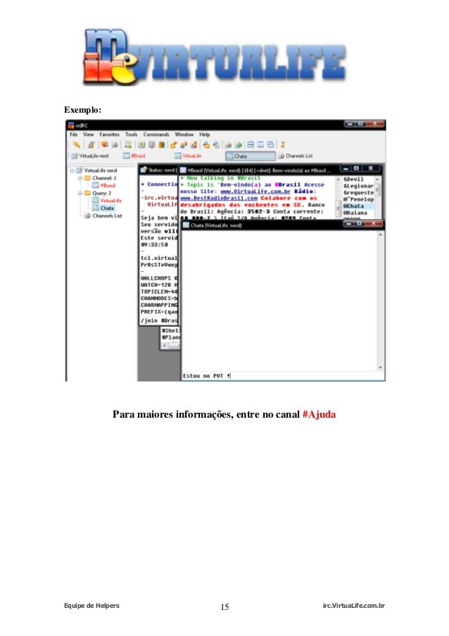
Task: Open the Notify List toolbar icon
Action: pyautogui.click(x=228, y=144)
